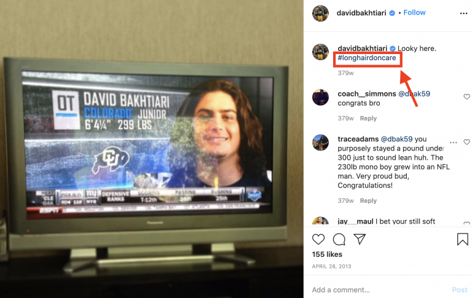The image size is (472, 298).
Task: Open the davidbakhtiari username in the header
Action: (x=361, y=13)
